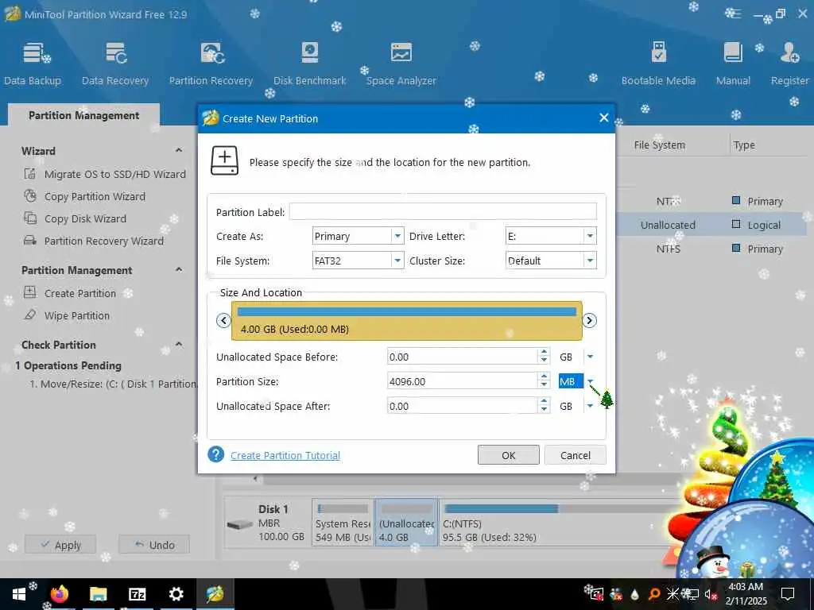The width and height of the screenshot is (814, 610).
Task: Click OK to create partition
Action: coord(508,455)
